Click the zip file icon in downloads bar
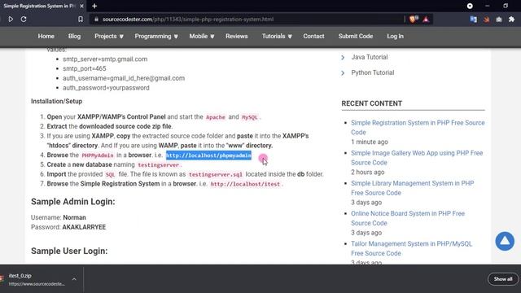The height and width of the screenshot is (293, 521). [x=2, y=278]
